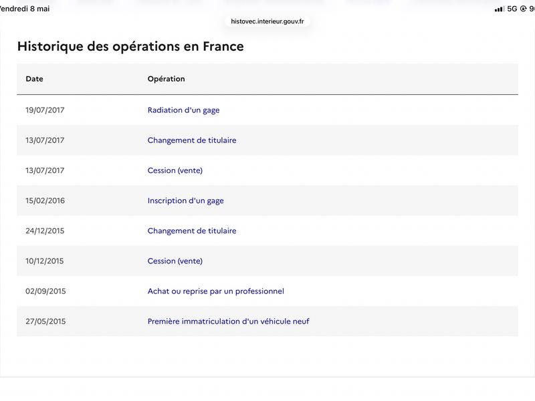Viewport: 535px width, 401px height.
Task: Open Changement de titulaire dated 13/07/2017
Action: [192, 140]
